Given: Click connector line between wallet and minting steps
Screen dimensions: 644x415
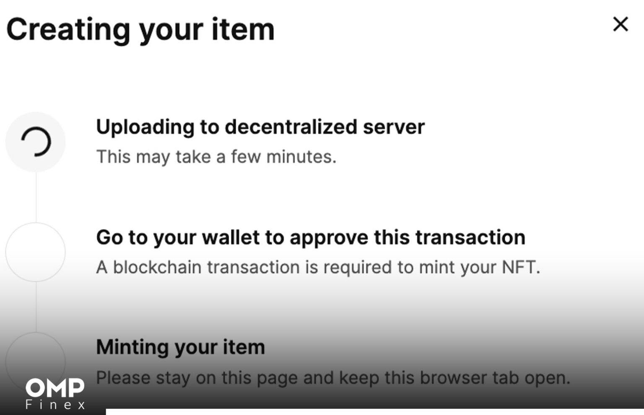Looking at the screenshot, I should (x=36, y=307).
